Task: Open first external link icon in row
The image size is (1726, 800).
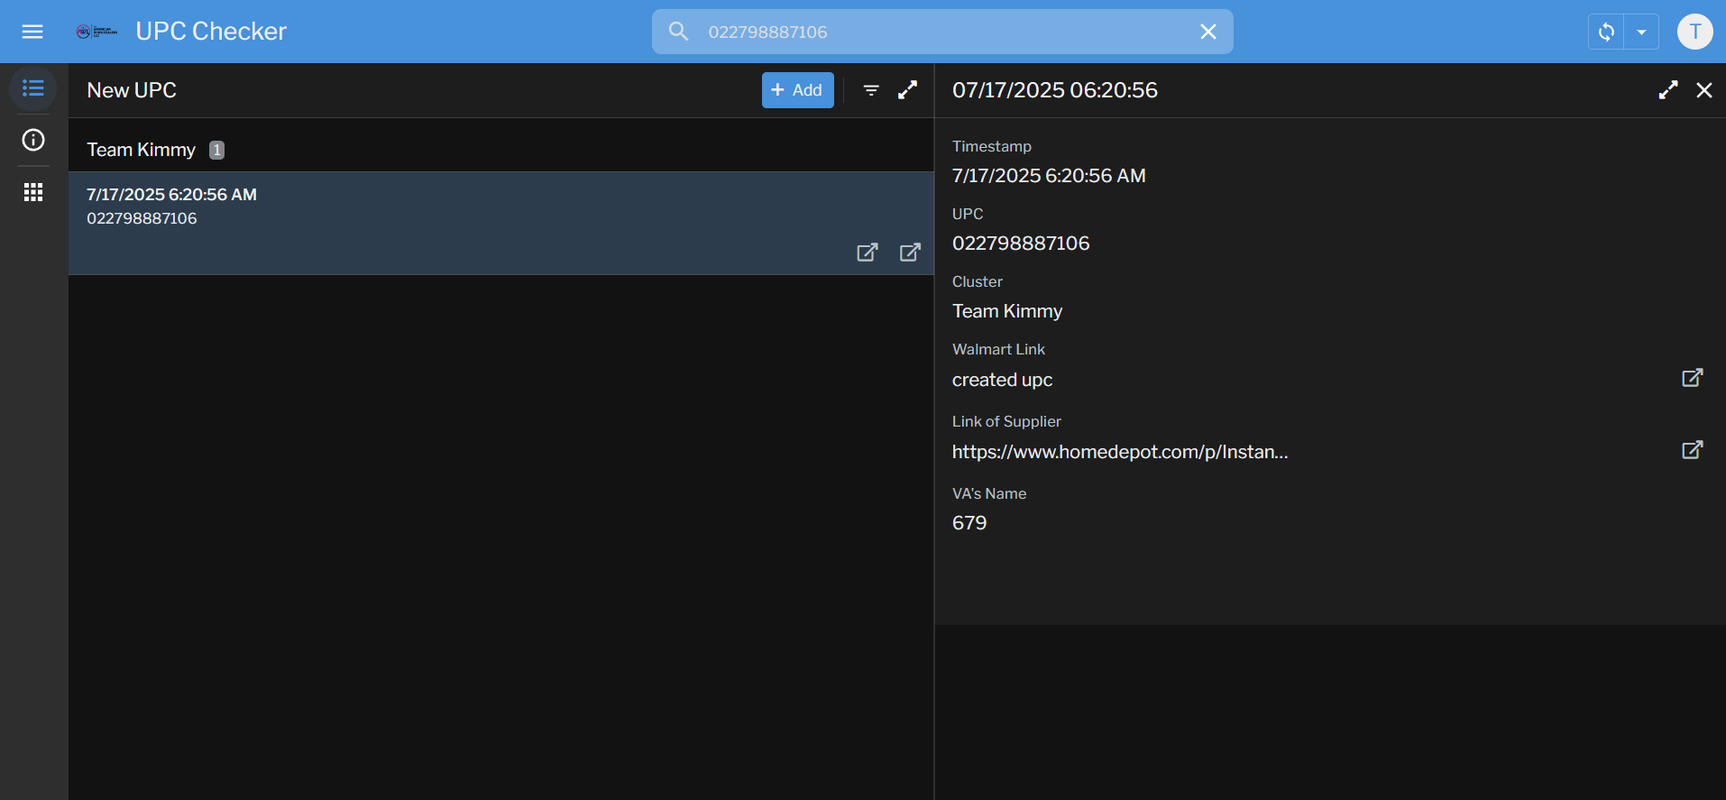Action: (x=867, y=253)
